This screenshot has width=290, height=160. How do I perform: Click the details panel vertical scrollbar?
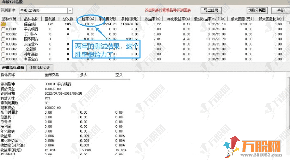pos(288,103)
